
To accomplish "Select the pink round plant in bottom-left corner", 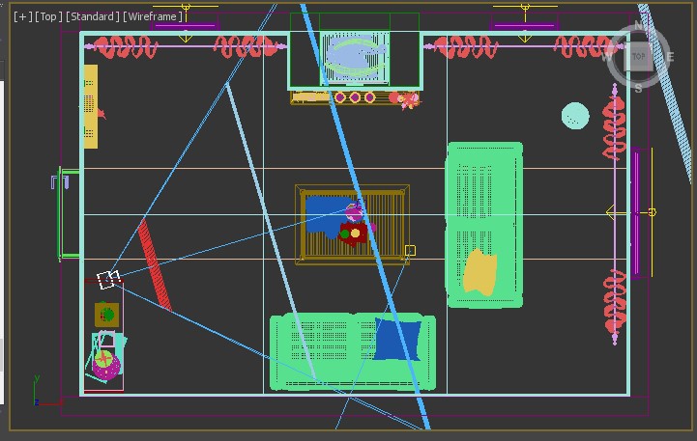I will [104, 365].
